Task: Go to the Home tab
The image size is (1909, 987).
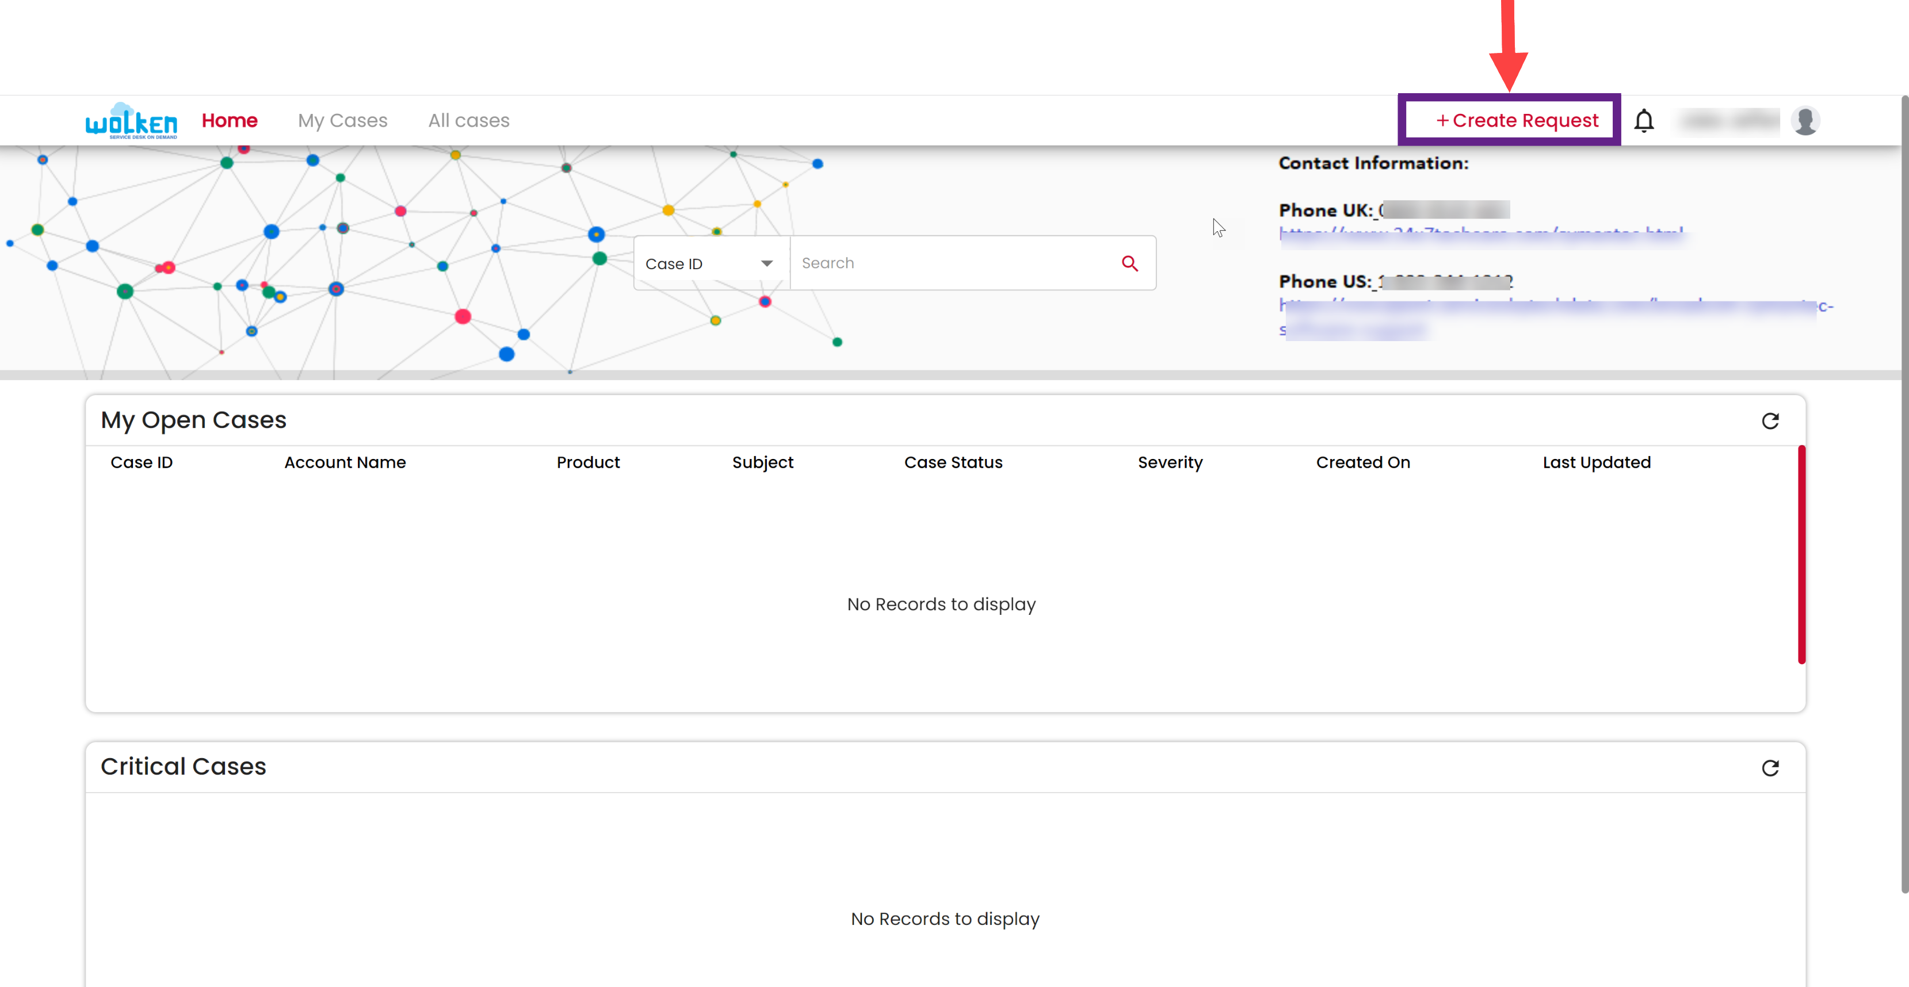Action: click(229, 120)
